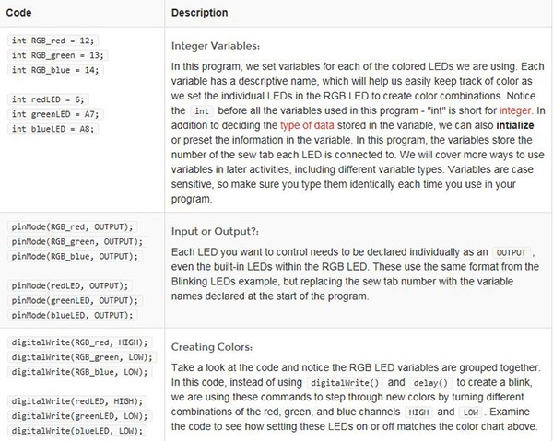Click the "int redLED = 6;" code line

coord(50,99)
